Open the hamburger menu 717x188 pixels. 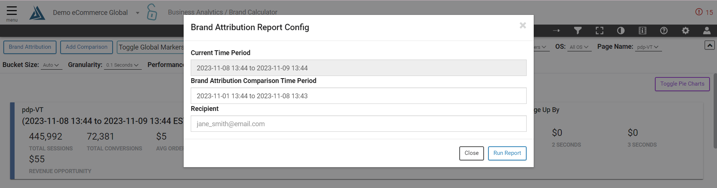click(x=12, y=13)
